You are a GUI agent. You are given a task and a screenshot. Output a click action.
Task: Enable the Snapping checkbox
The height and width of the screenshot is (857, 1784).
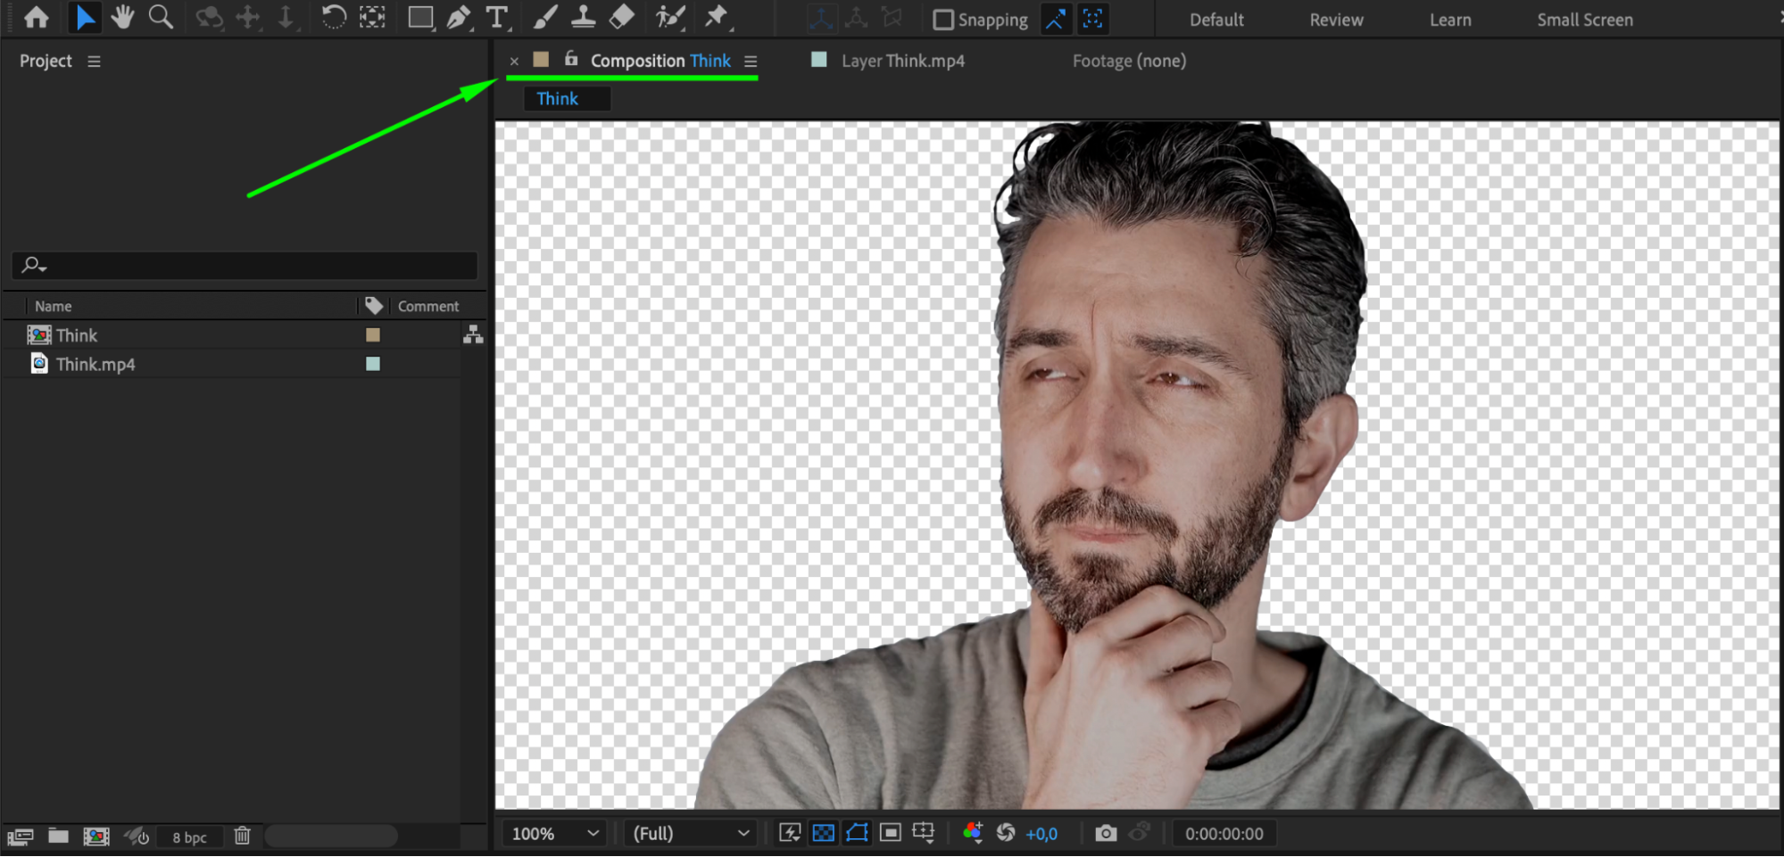[942, 20]
